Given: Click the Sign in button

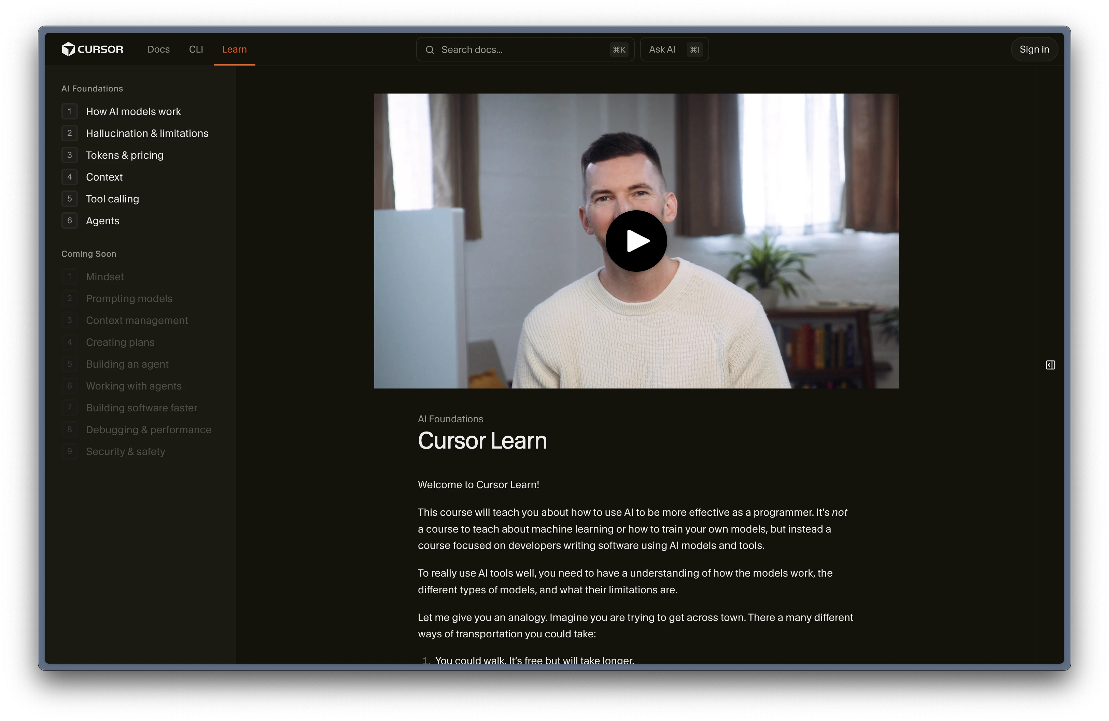Looking at the screenshot, I should pyautogui.click(x=1034, y=50).
